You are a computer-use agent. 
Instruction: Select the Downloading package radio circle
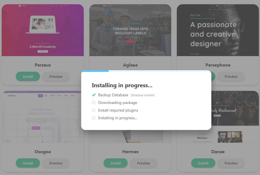pyautogui.click(x=94, y=103)
